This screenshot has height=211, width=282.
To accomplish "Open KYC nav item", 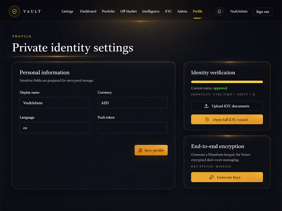I will pyautogui.click(x=168, y=11).
